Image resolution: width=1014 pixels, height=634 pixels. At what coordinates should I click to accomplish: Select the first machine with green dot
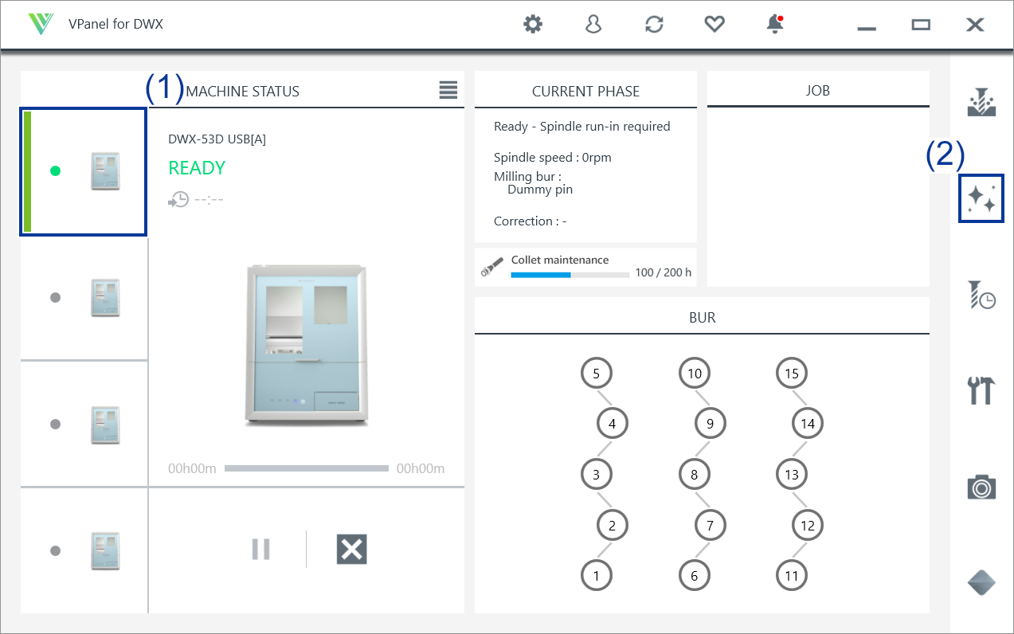tap(84, 172)
